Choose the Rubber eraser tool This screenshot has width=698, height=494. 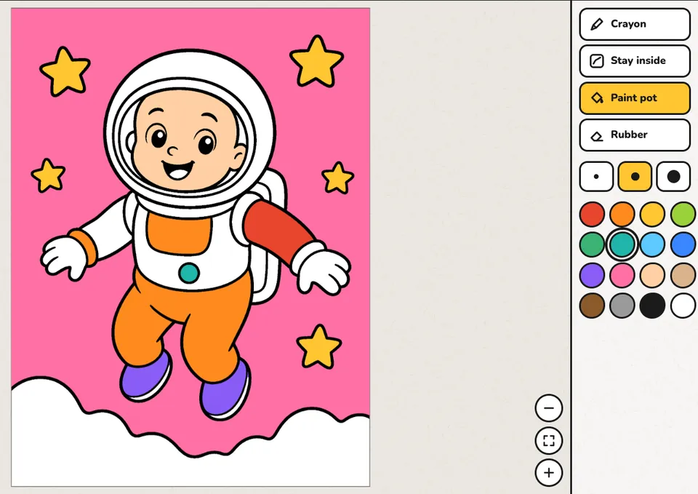tap(634, 135)
